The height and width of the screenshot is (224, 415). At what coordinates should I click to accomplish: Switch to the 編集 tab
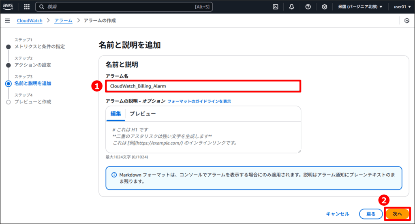click(116, 114)
